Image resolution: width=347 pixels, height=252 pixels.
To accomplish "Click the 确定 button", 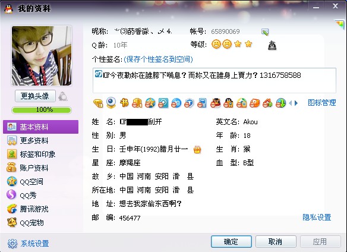I will tap(231, 241).
